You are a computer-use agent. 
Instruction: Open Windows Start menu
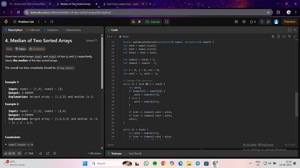(85, 164)
